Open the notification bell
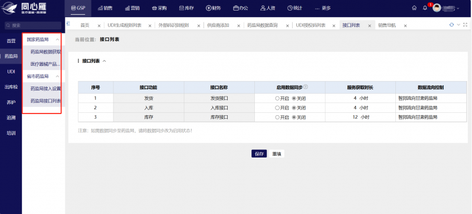Image resolution: width=472 pixels, height=214 pixels. [425, 8]
